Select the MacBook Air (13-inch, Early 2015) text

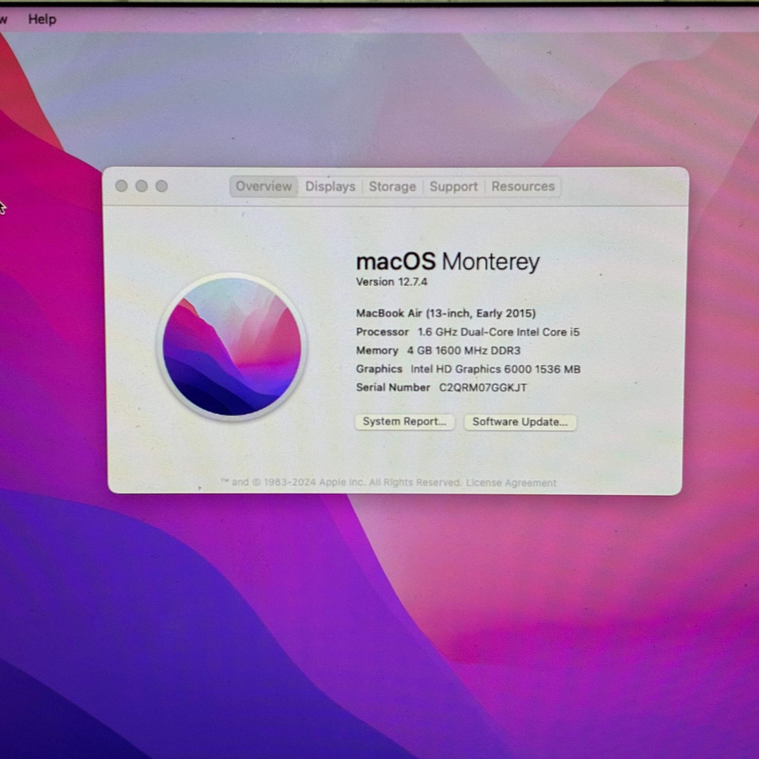coord(446,314)
